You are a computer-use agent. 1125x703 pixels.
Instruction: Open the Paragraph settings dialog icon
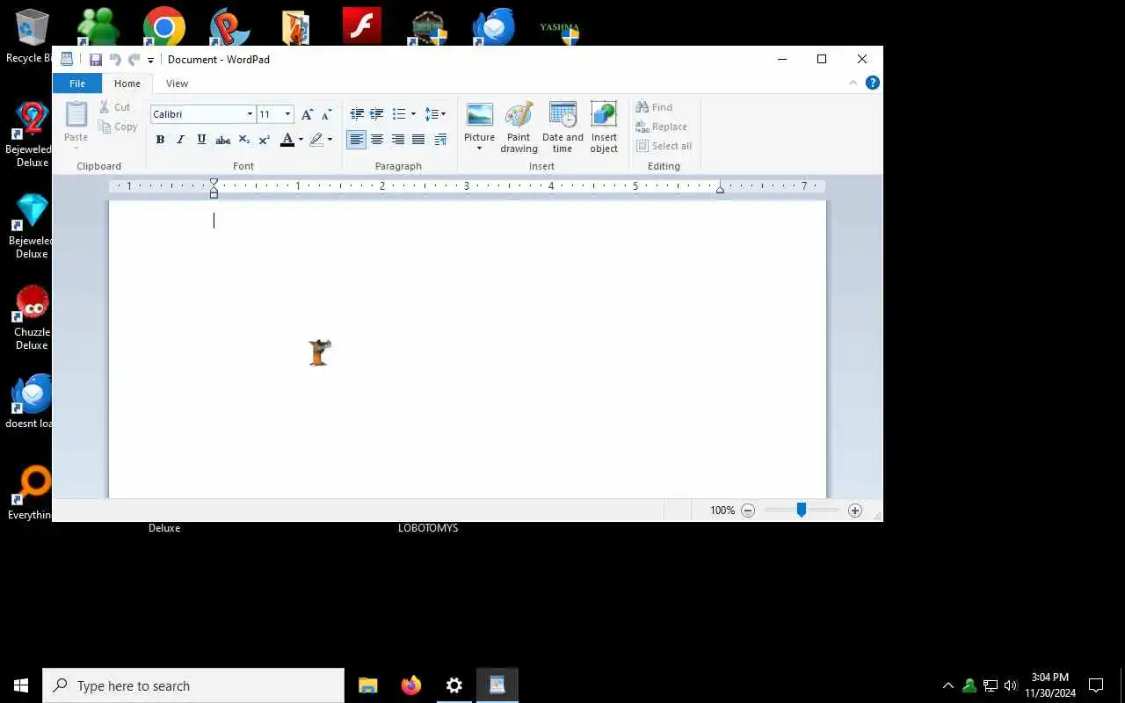[x=440, y=140]
